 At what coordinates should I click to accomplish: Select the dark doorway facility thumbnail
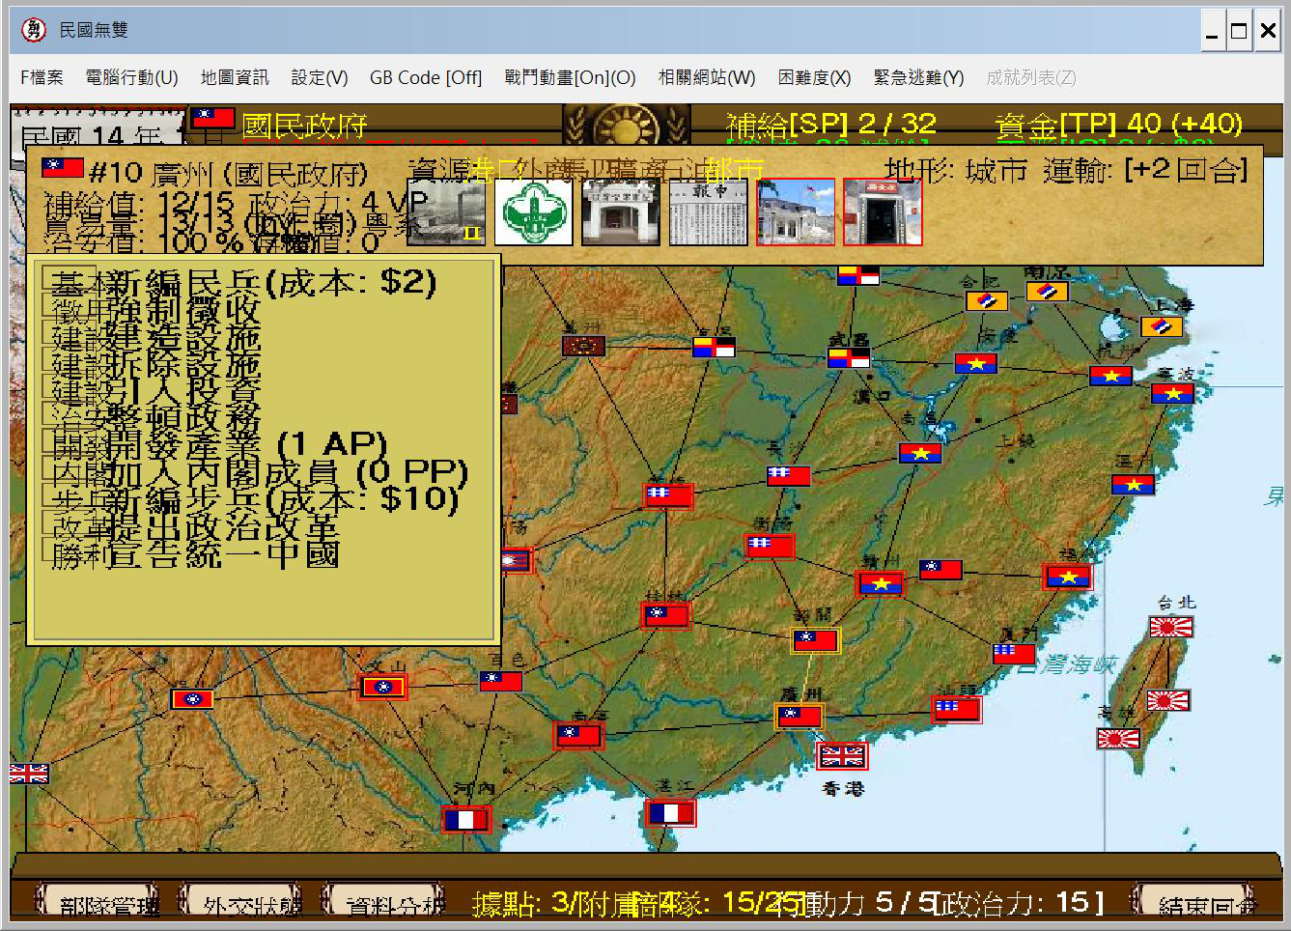[x=883, y=212]
